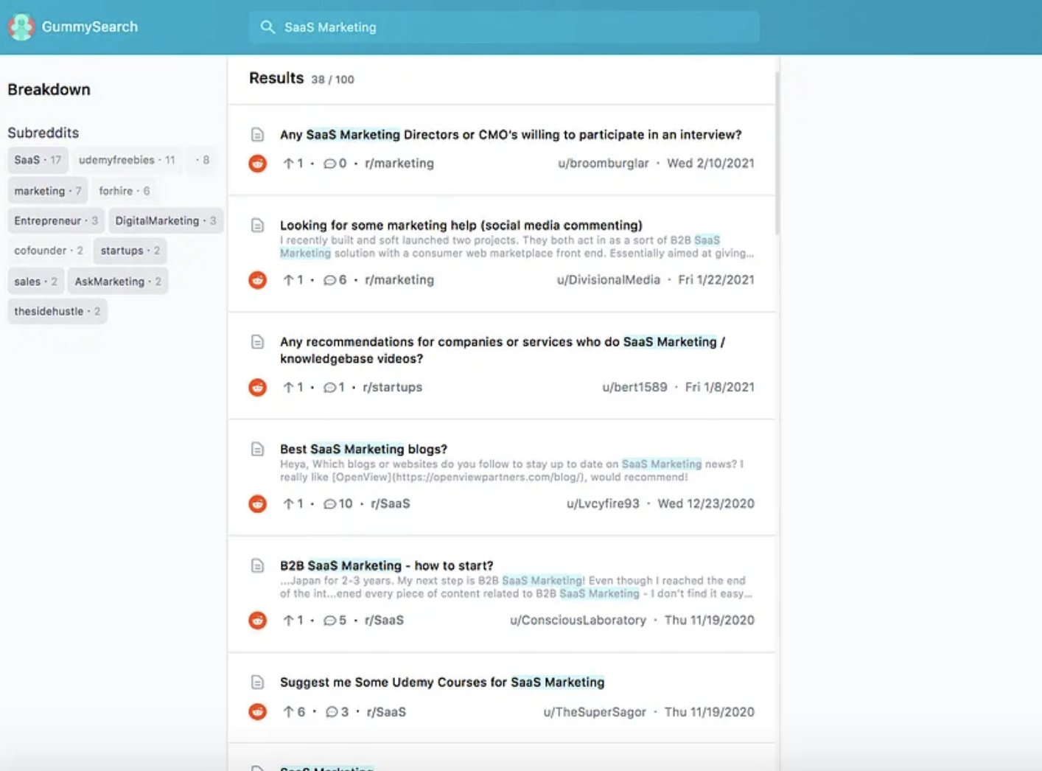The image size is (1042, 771).
Task: Click the GummySearch logo icon
Action: point(21,27)
